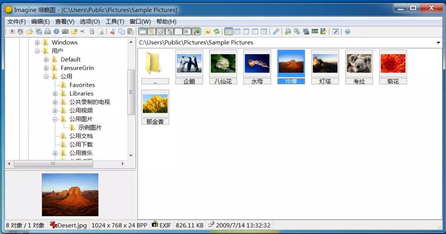The image size is (446, 234).
Task: Click the blue overlapping screens icon
Action: 306,31
